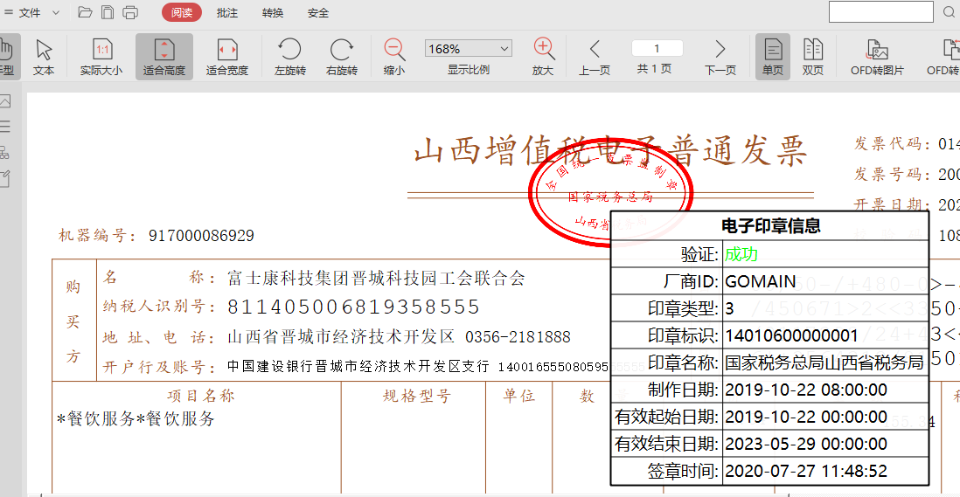Switch to the 转换 tab
Image resolution: width=960 pixels, height=497 pixels.
point(273,12)
